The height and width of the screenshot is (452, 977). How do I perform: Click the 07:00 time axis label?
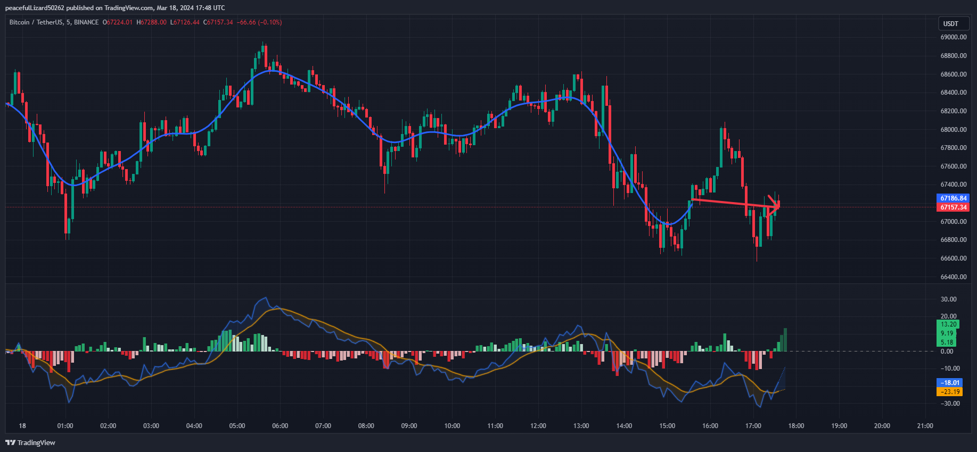click(323, 426)
